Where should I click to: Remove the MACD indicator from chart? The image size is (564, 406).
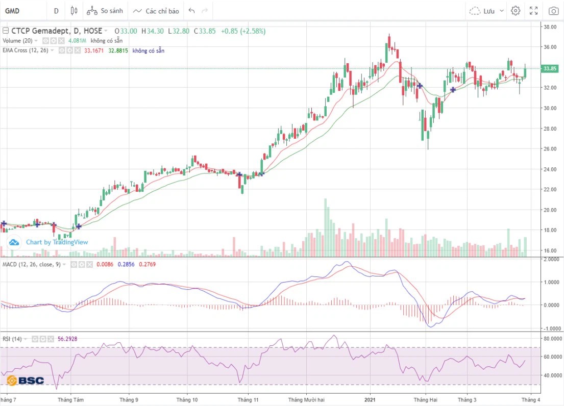[89, 265]
